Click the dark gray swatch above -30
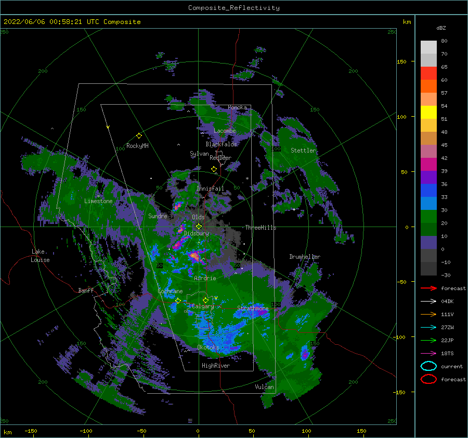 (x=428, y=269)
